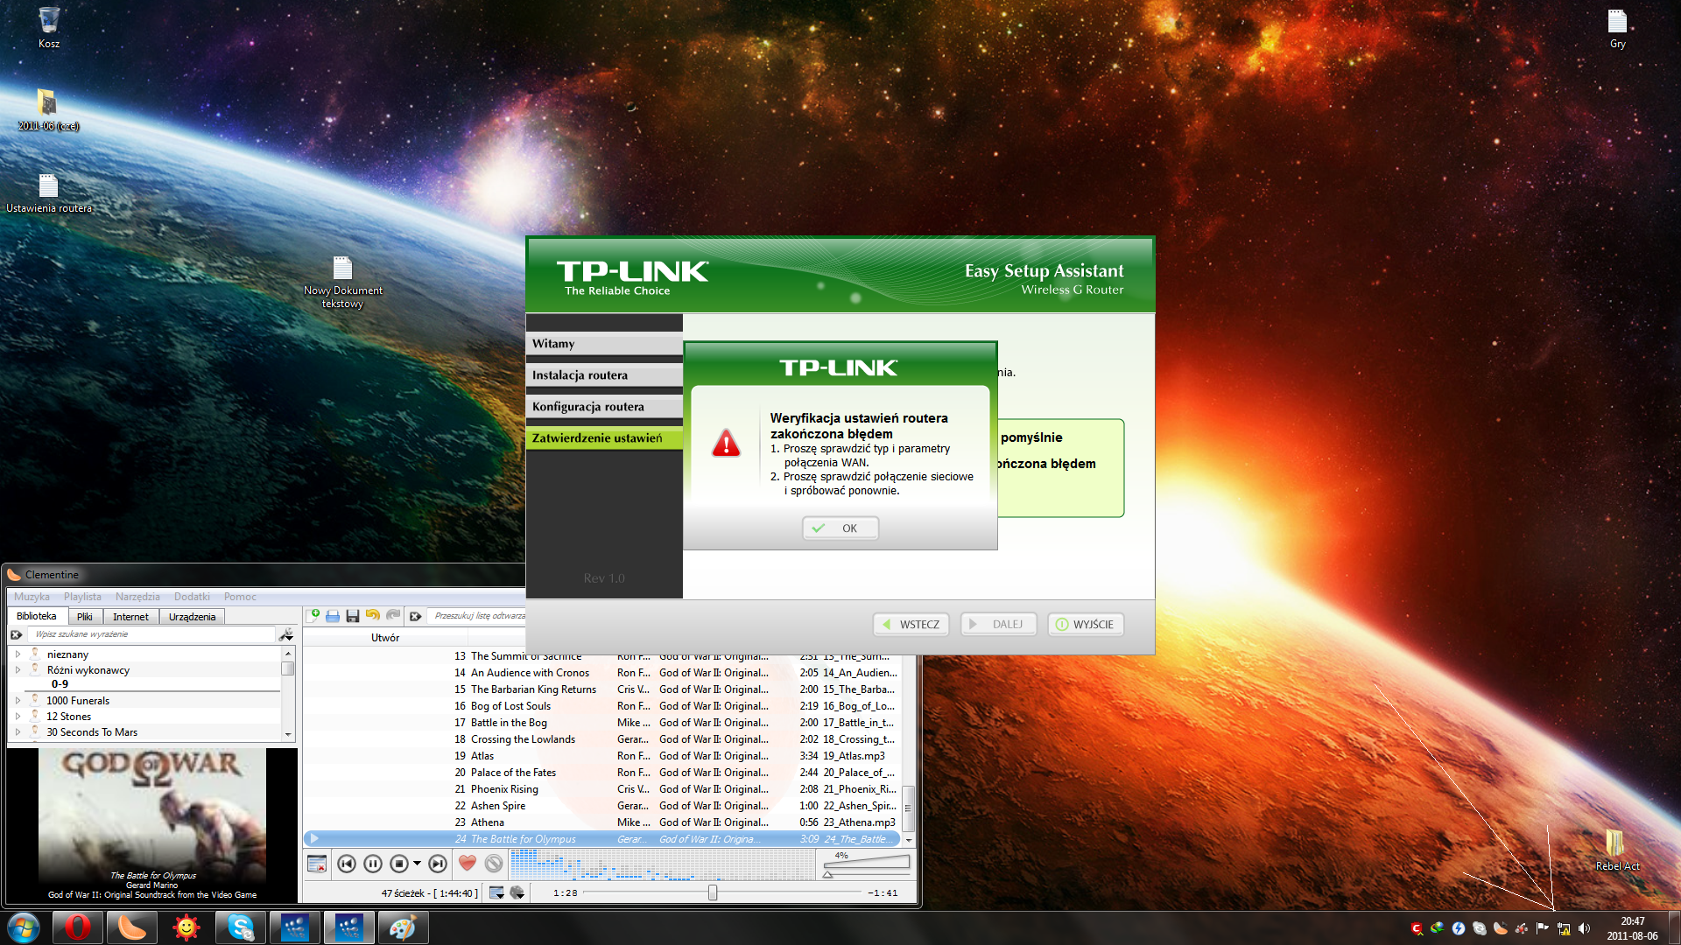Click the paint palette taskbar icon
The width and height of the screenshot is (1681, 945).
point(403,927)
